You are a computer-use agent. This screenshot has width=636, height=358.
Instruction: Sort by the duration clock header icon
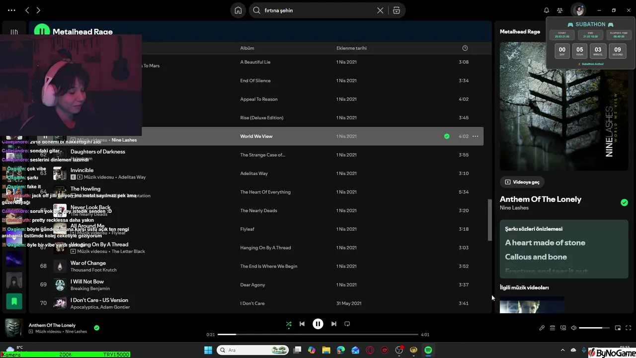point(465,48)
